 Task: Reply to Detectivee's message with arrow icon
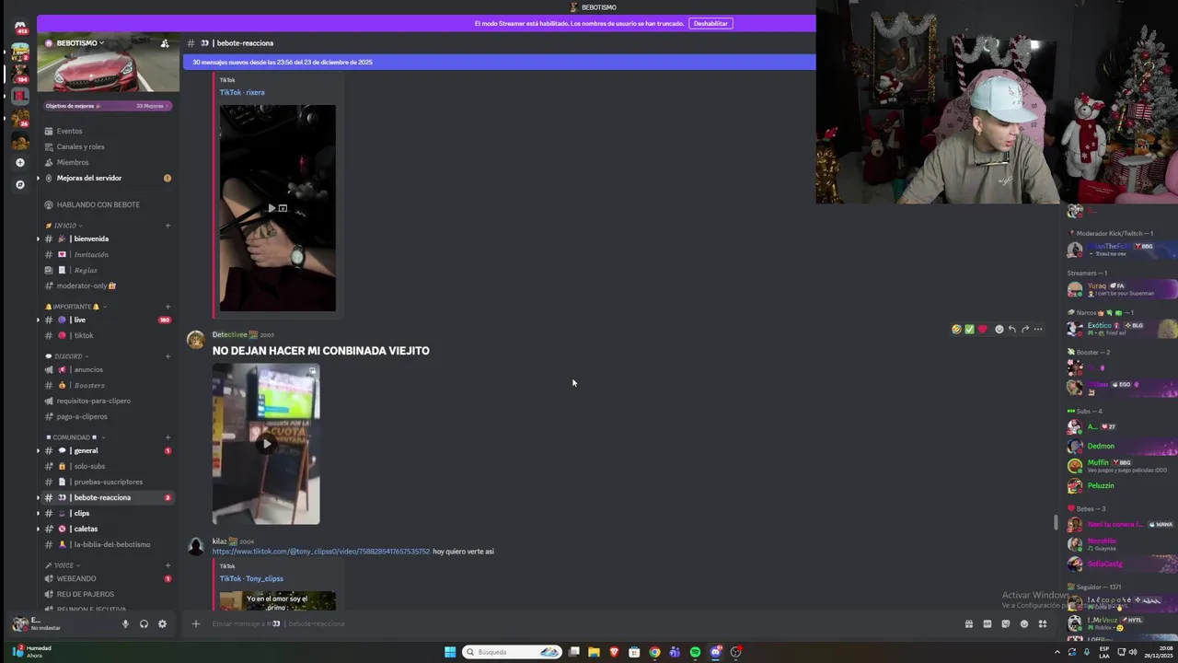[x=1012, y=329]
